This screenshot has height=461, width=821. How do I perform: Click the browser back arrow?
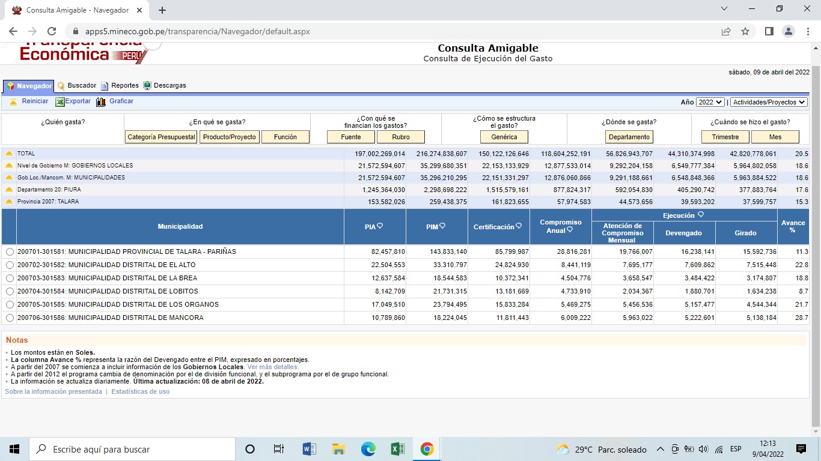13,31
